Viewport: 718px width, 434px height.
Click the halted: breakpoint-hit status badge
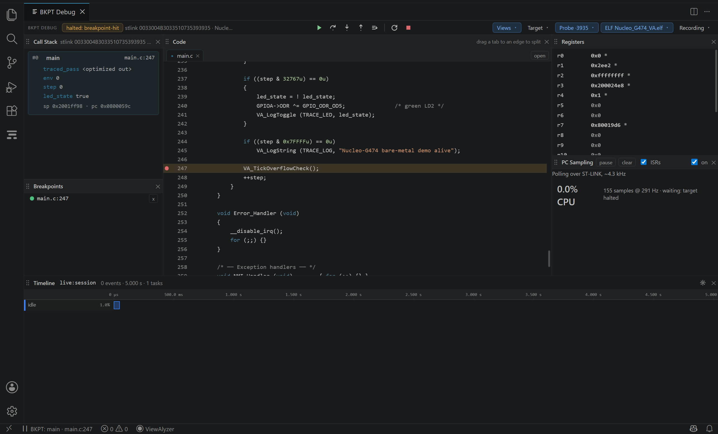92,28
